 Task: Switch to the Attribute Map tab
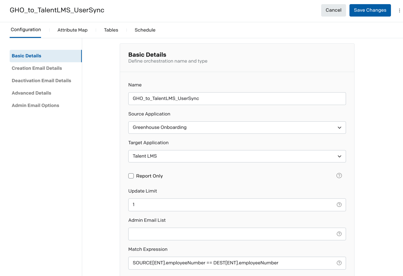pyautogui.click(x=73, y=30)
